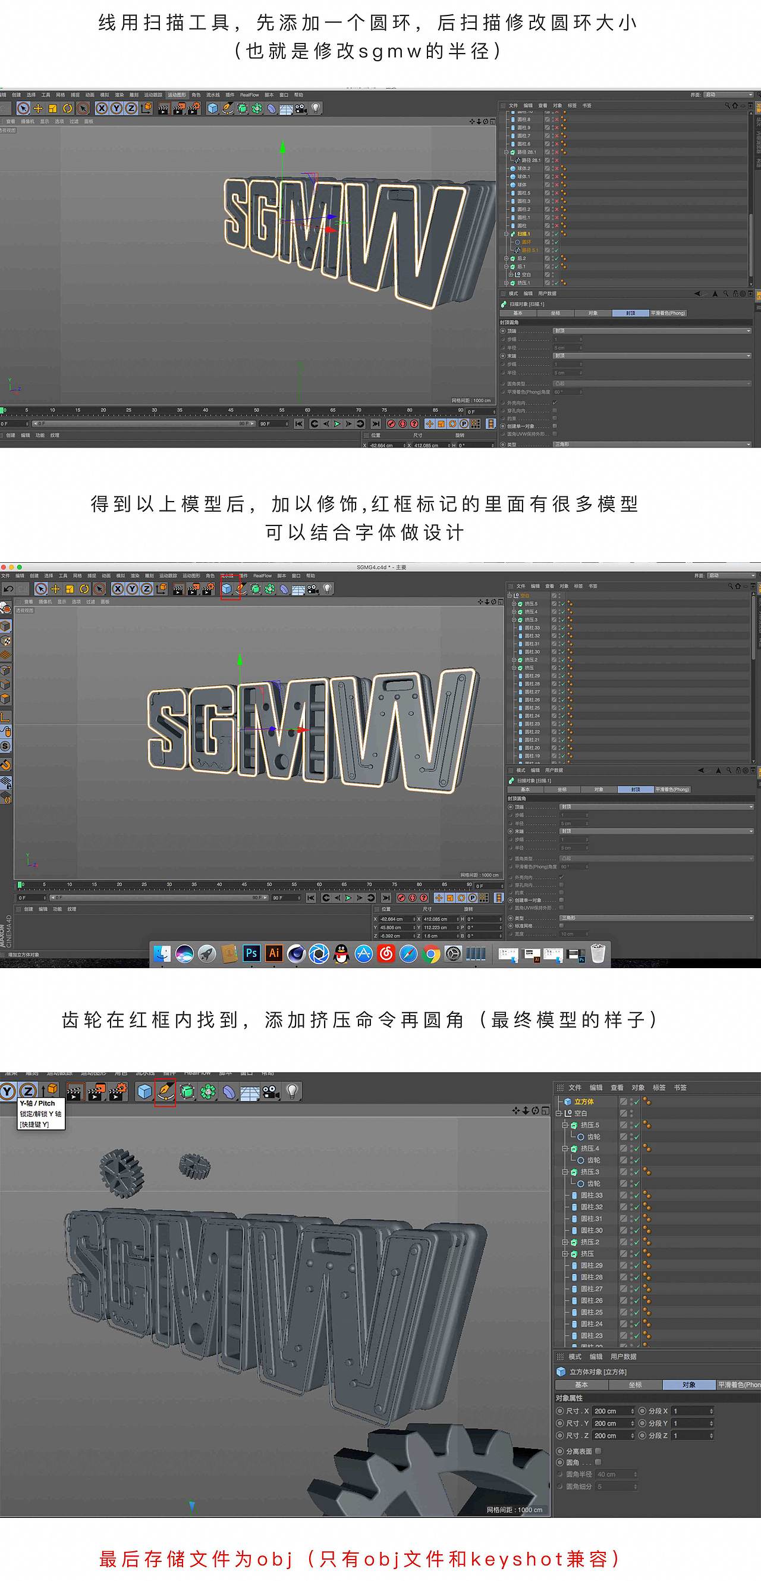Screen dimensions: 761x1581
Task: Open 用户数据 menu in bottom screenshot attributes
Action: (x=623, y=1357)
